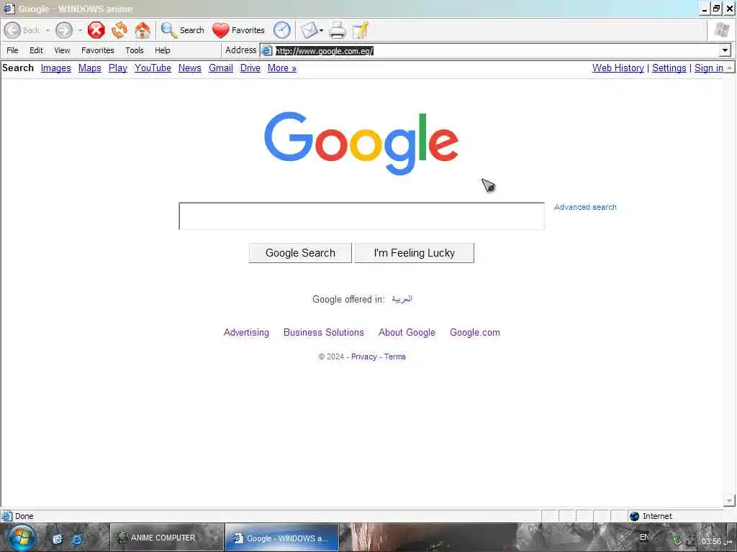737x552 pixels.
Task: Open the Search toolbar magnifier button
Action: [182, 30]
